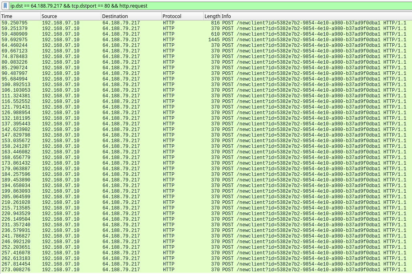Click the Destination column header
This screenshot has width=412, height=274.
[131, 16]
